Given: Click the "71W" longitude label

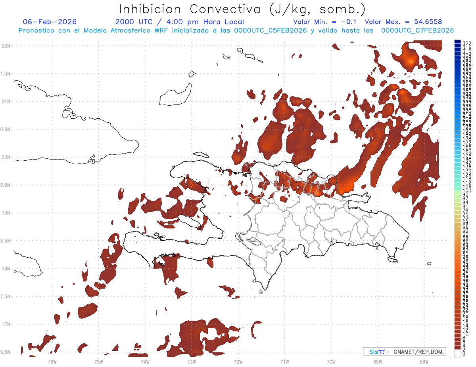Looking at the screenshot, I should point(284,361).
